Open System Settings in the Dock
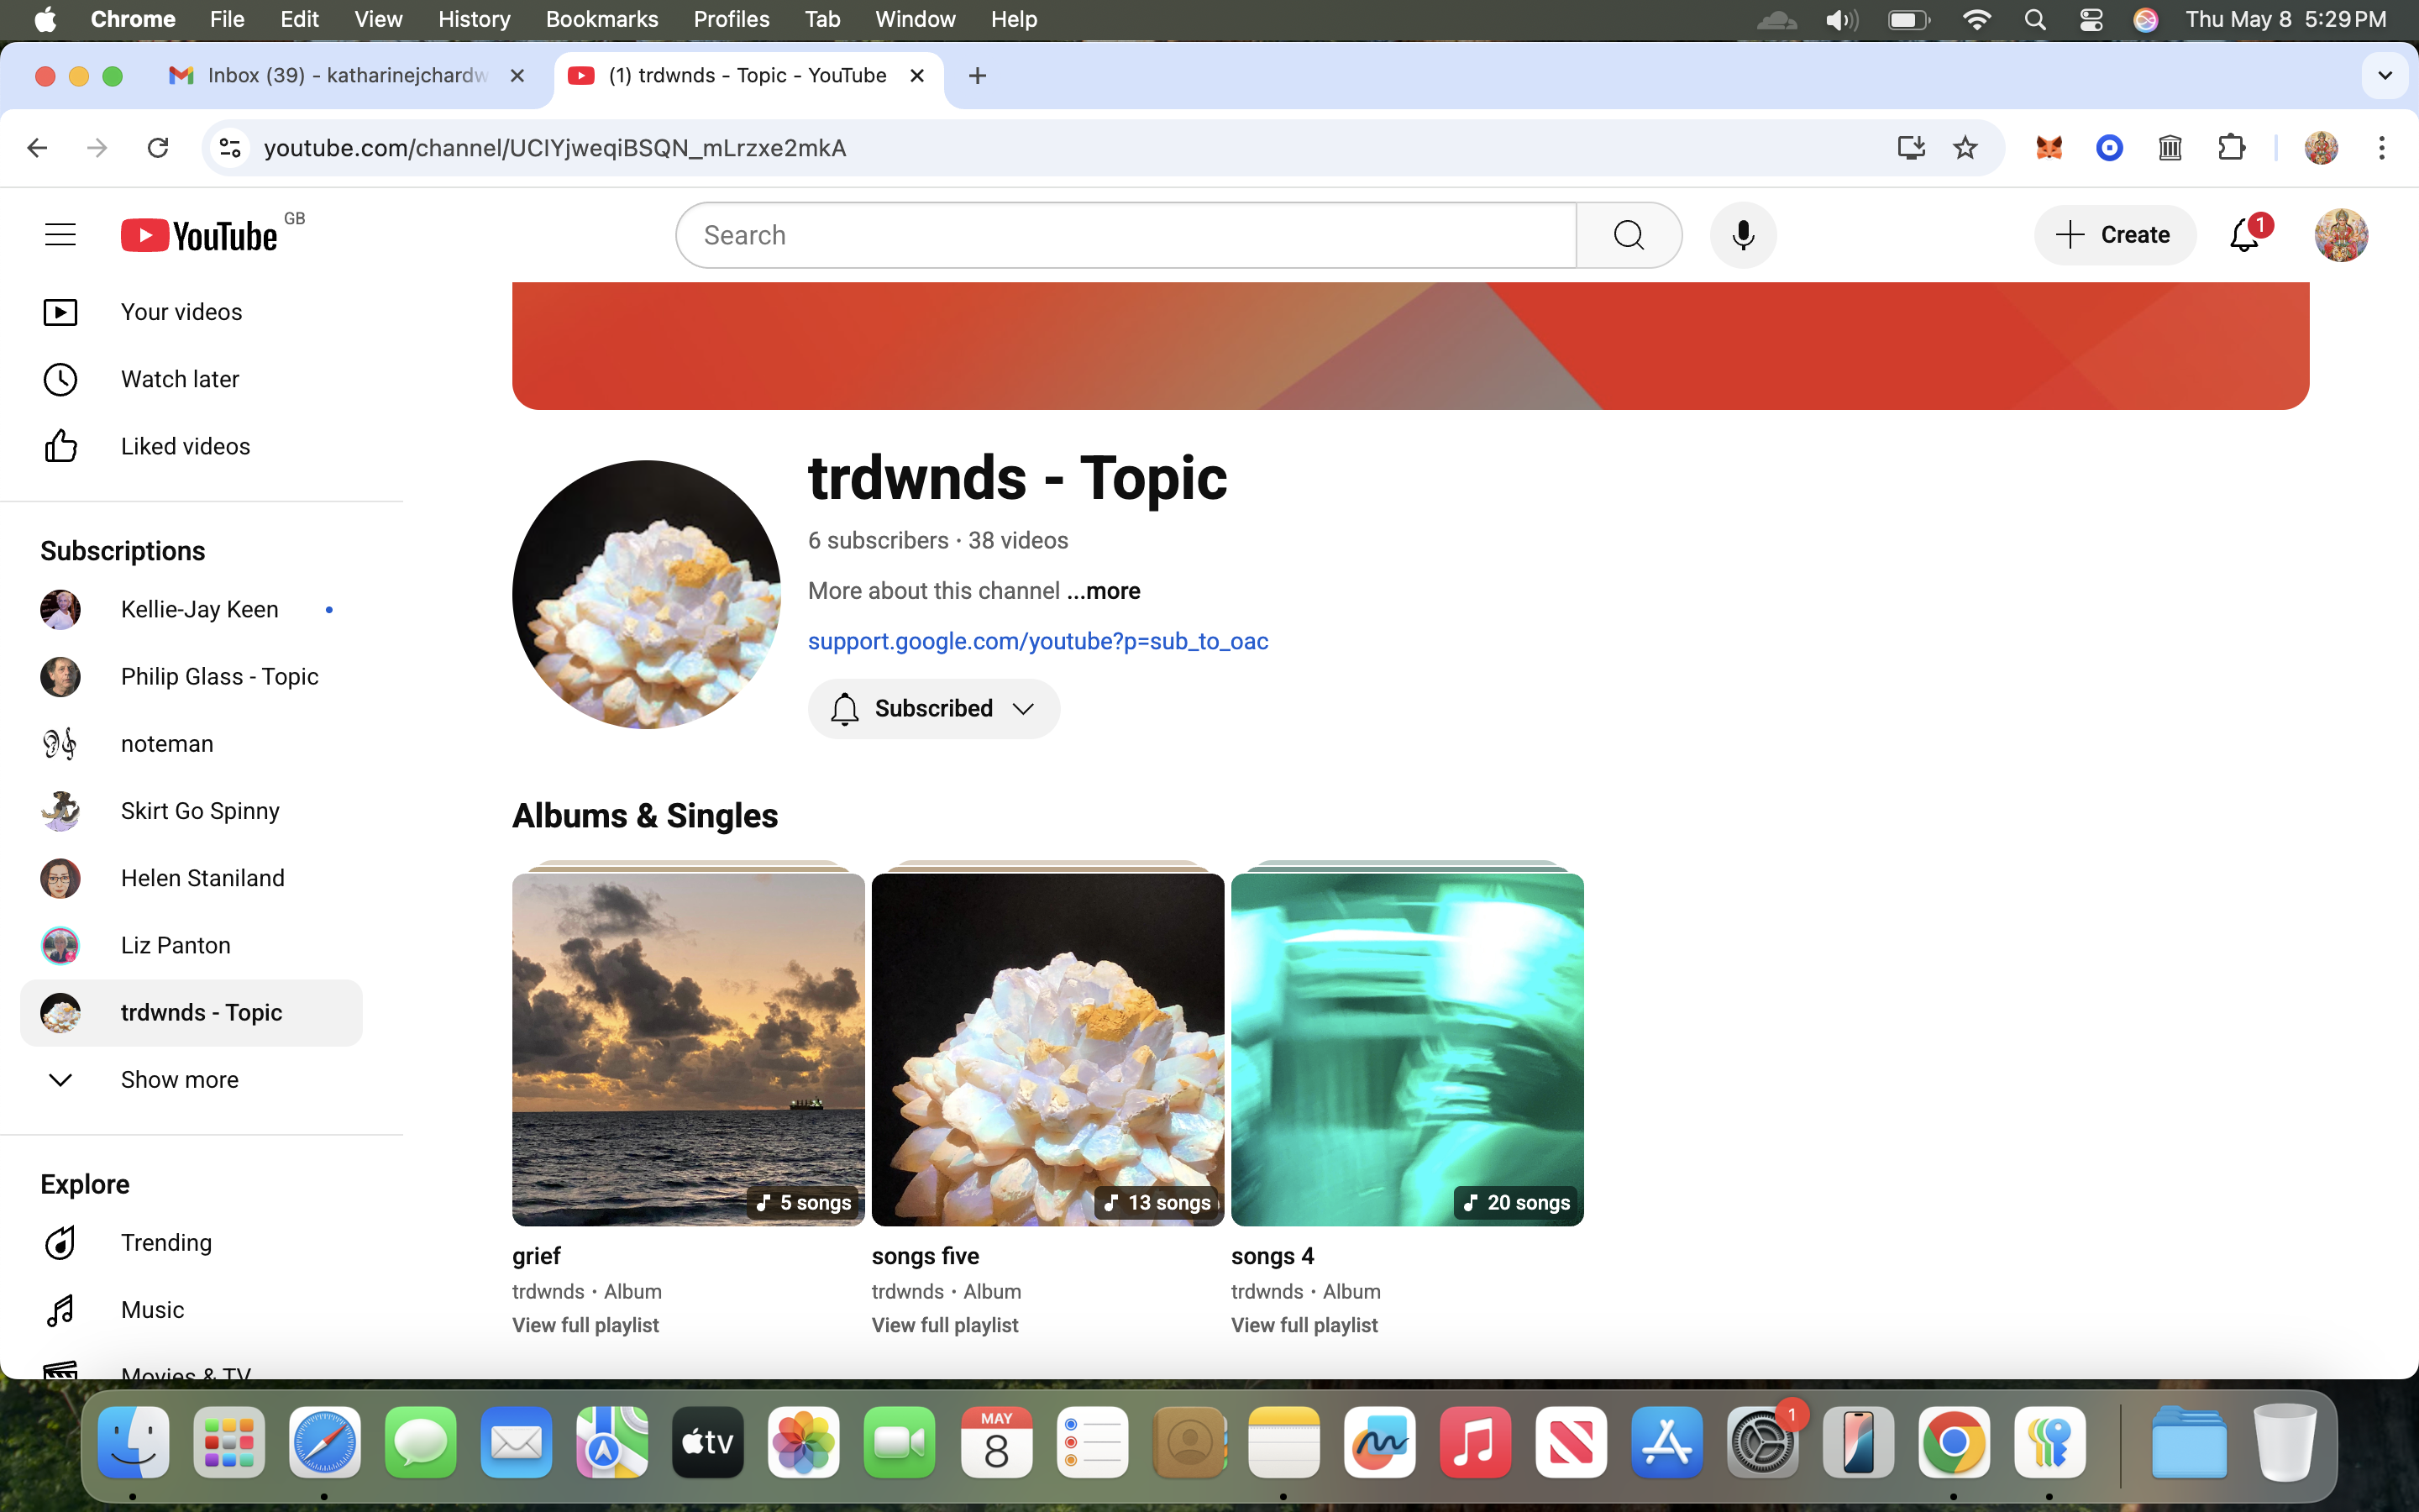This screenshot has width=2419, height=1512. click(x=1763, y=1442)
